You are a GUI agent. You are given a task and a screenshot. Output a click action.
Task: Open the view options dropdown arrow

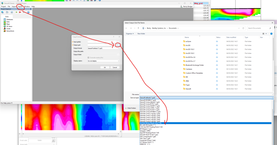click(266, 34)
